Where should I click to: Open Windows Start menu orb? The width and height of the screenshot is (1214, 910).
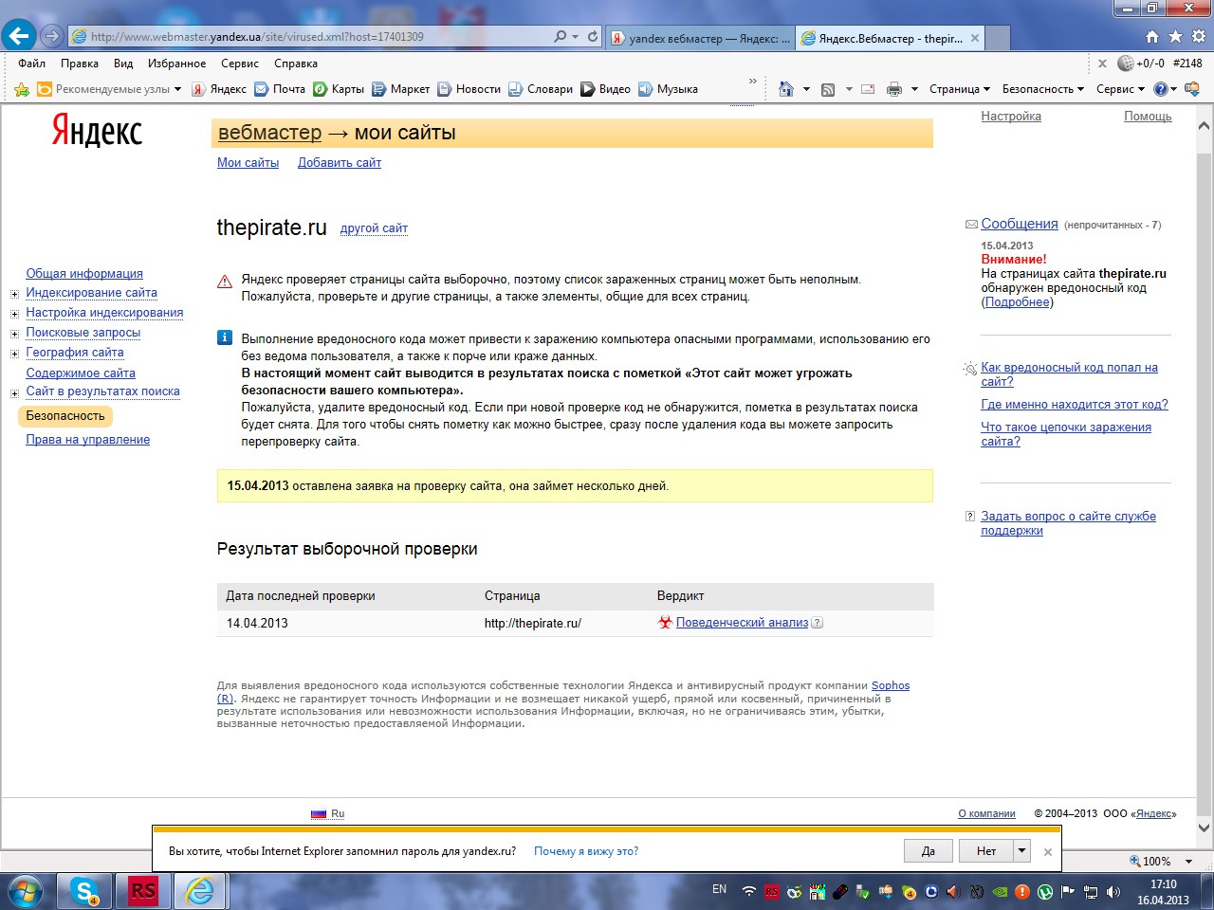[x=25, y=892]
